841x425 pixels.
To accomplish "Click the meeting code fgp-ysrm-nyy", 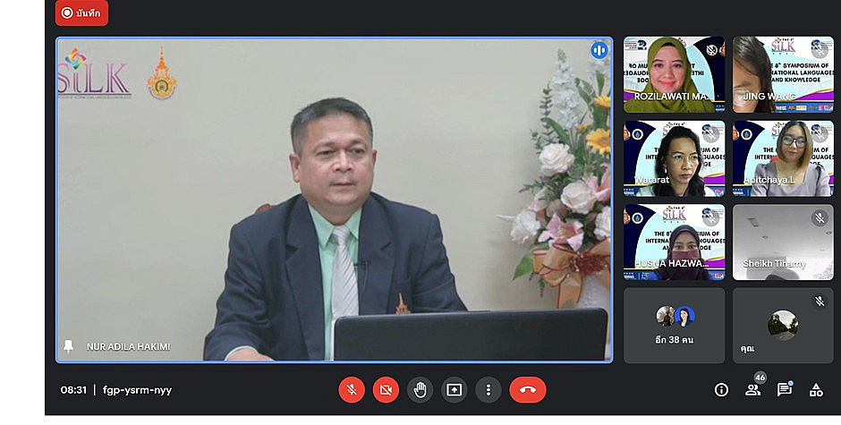I will click(132, 390).
